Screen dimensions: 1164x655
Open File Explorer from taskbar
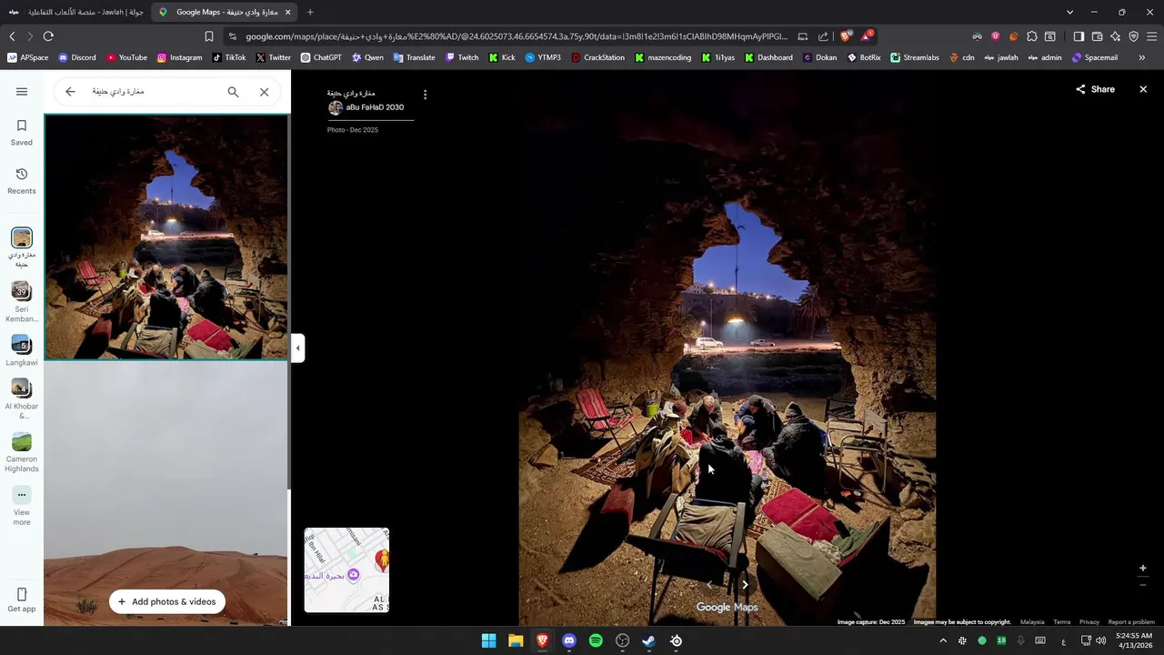[516, 640]
